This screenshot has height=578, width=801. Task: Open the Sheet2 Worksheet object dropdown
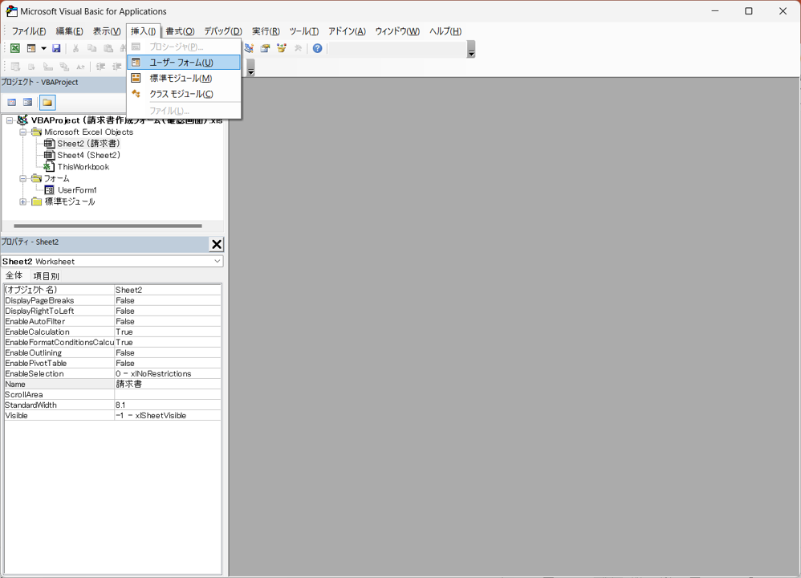pos(217,261)
